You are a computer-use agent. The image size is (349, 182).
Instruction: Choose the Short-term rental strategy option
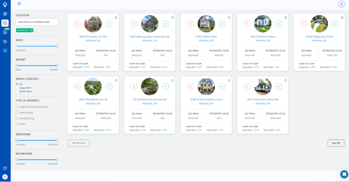[x=17, y=91]
